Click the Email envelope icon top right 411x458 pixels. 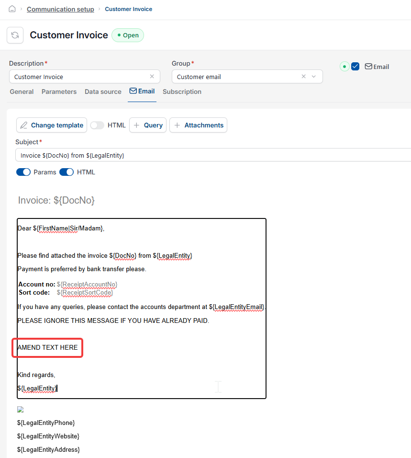pyautogui.click(x=368, y=67)
